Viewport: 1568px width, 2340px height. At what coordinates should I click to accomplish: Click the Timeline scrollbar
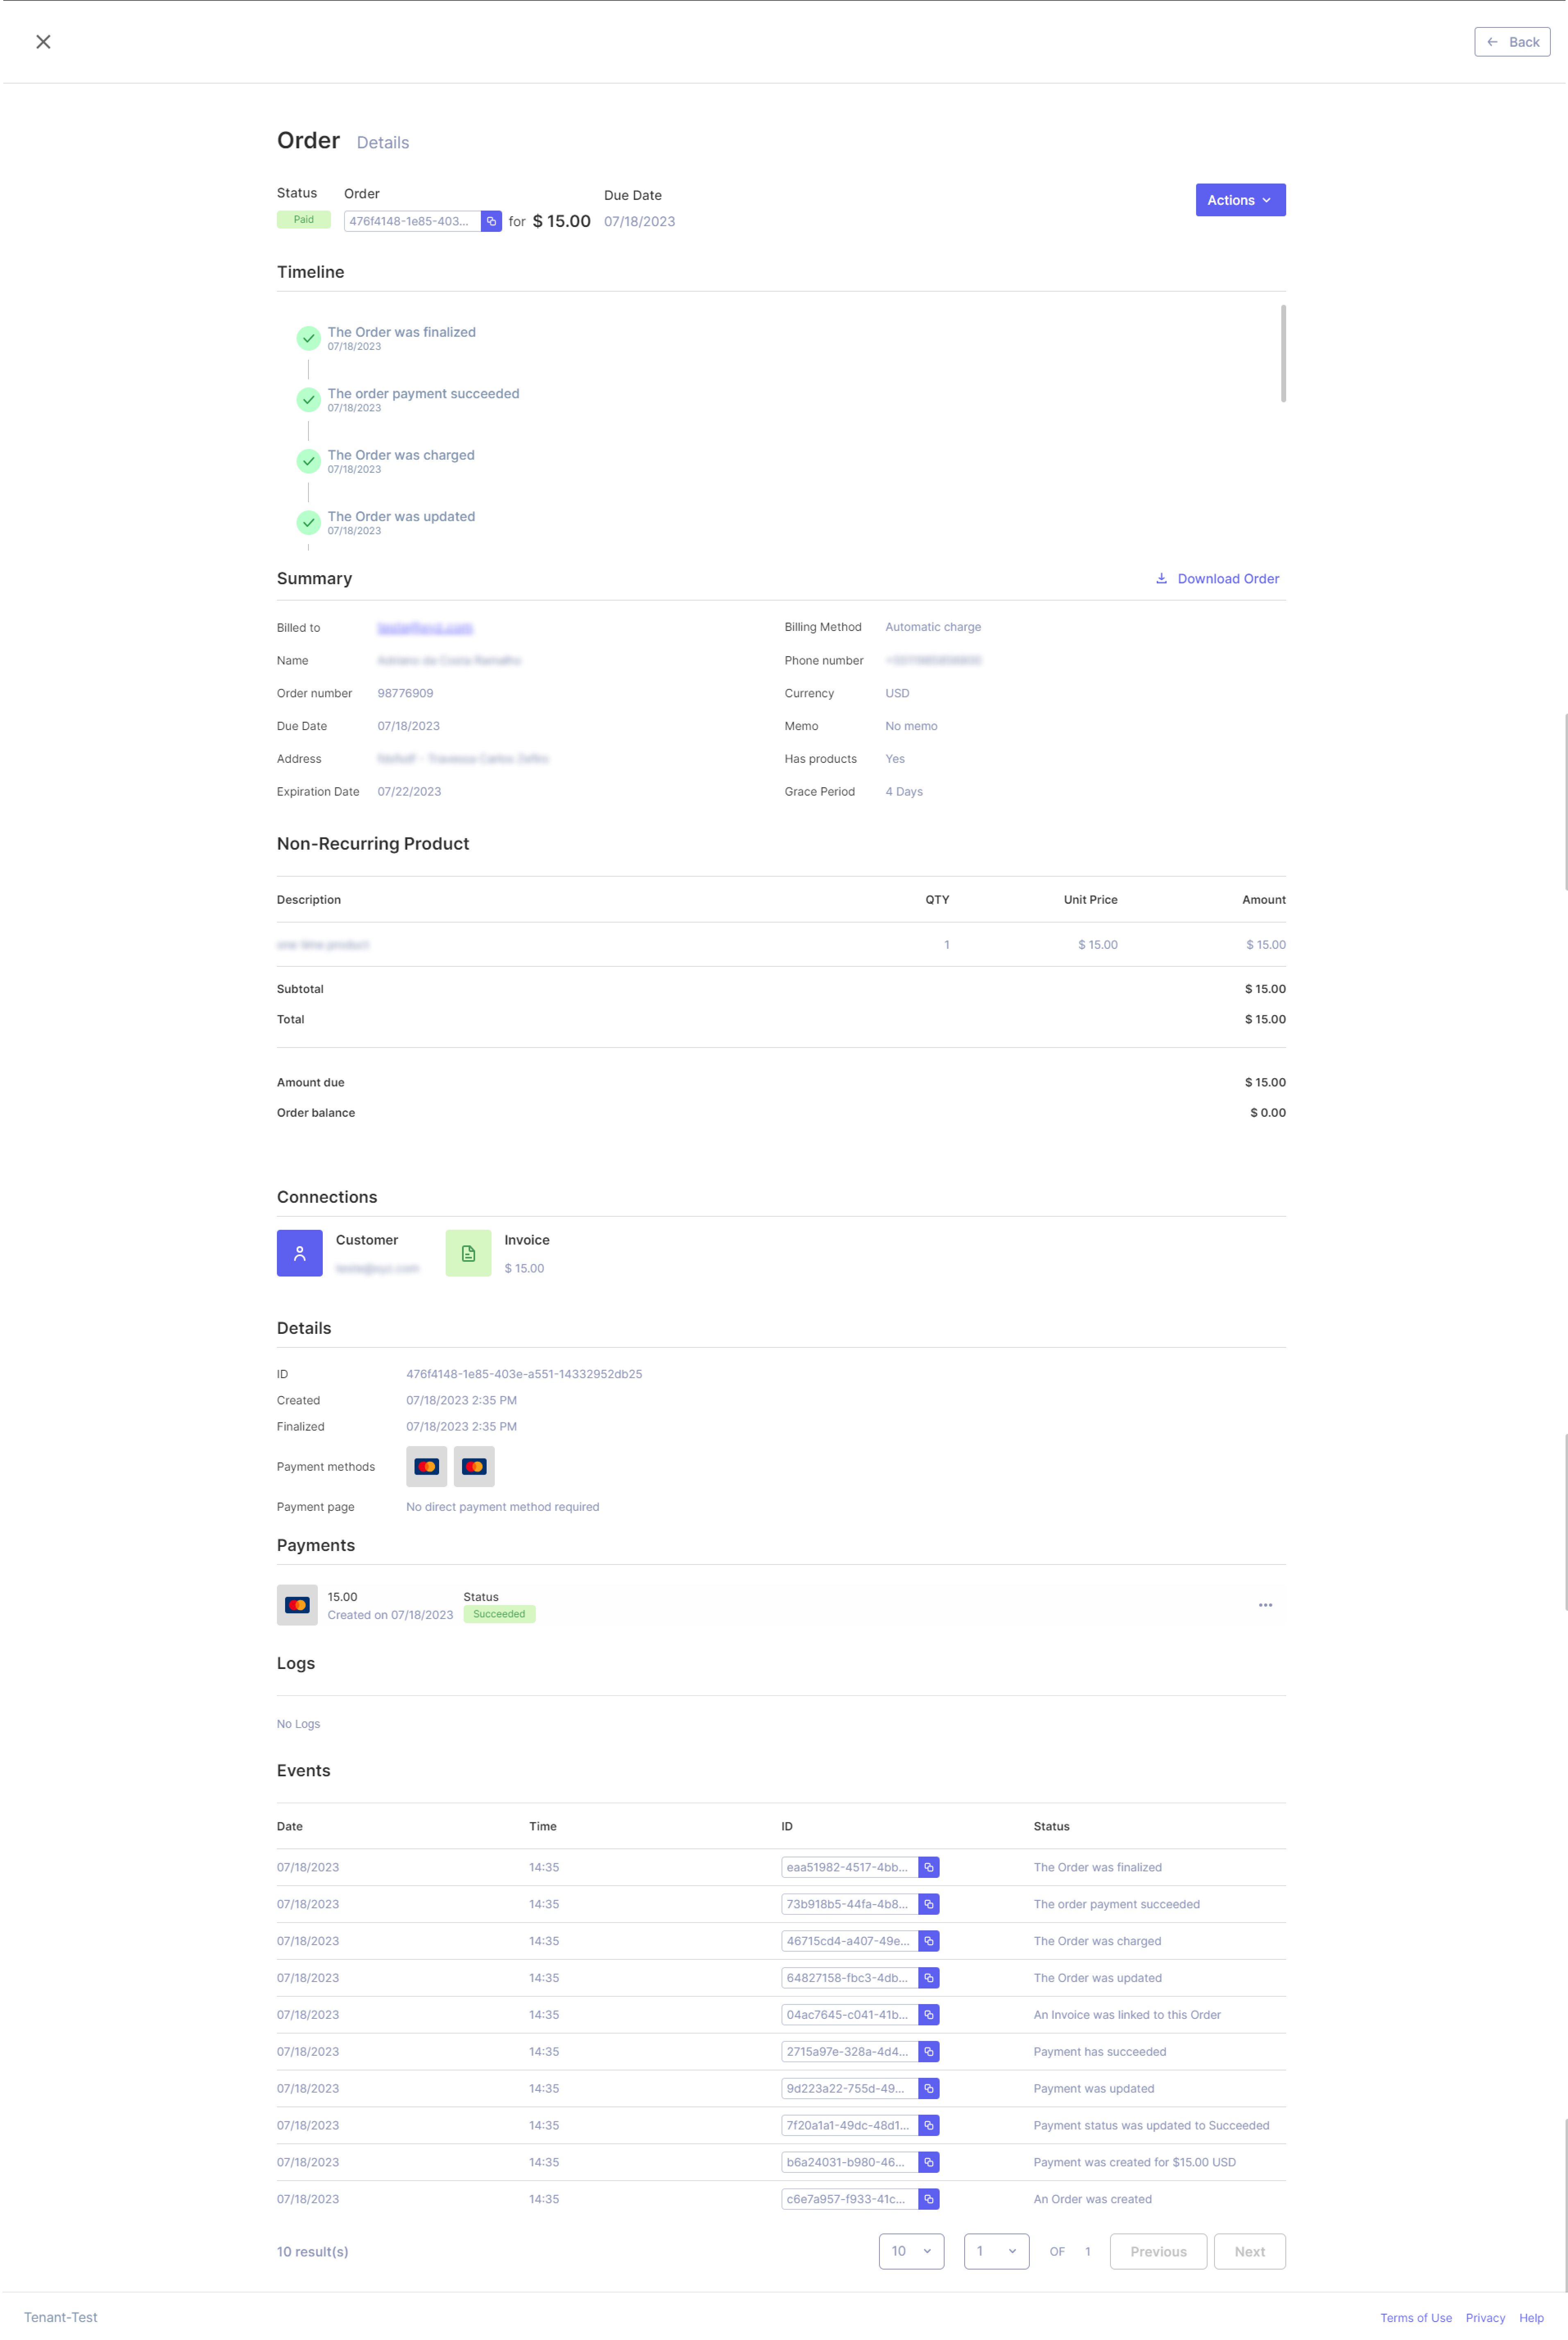pos(1282,353)
